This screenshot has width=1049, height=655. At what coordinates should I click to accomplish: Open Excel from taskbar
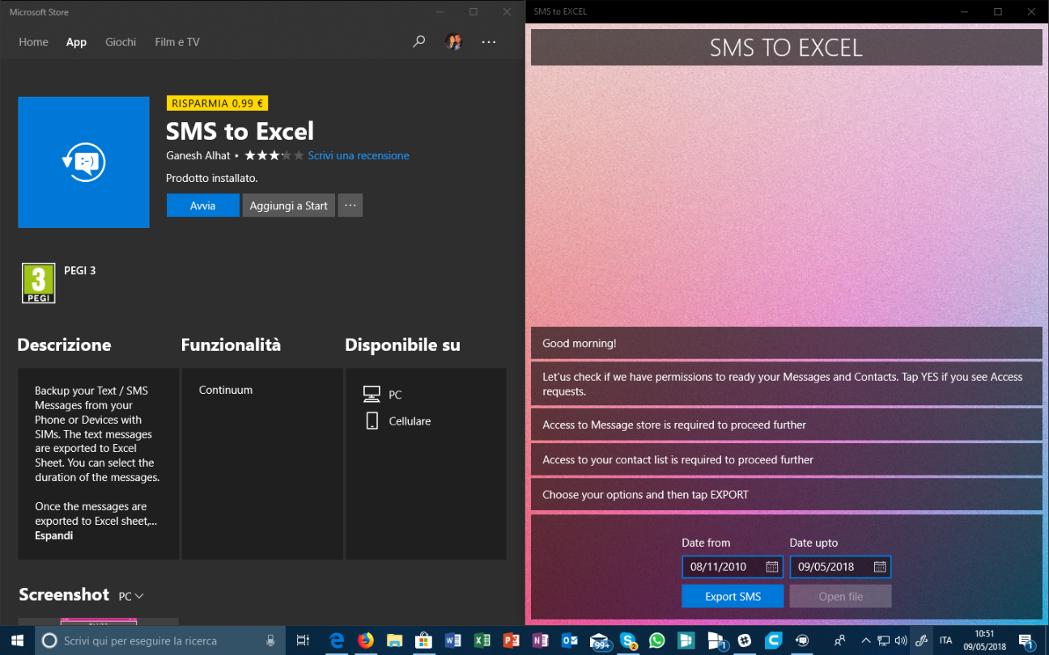click(482, 640)
